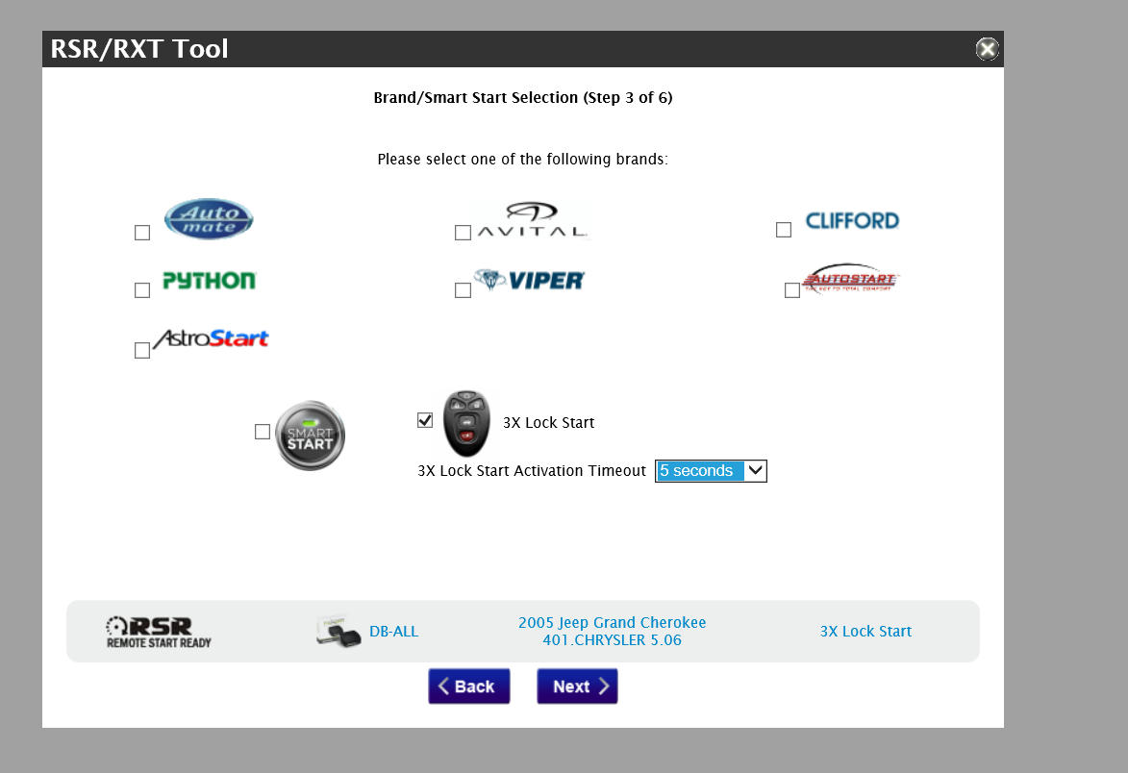The width and height of the screenshot is (1128, 773).
Task: Click the 'Please select one of the following brands' text
Action: click(x=523, y=160)
